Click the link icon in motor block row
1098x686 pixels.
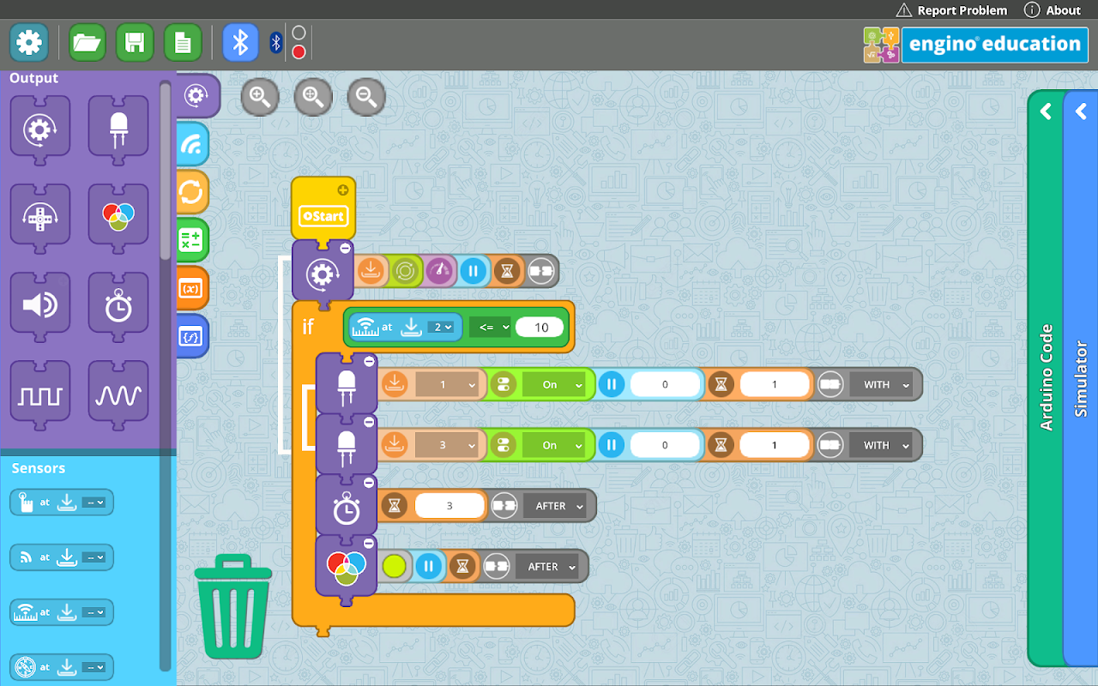pyautogui.click(x=541, y=272)
